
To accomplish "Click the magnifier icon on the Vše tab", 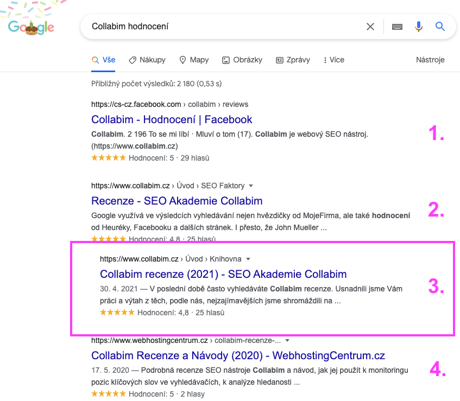I will point(95,60).
